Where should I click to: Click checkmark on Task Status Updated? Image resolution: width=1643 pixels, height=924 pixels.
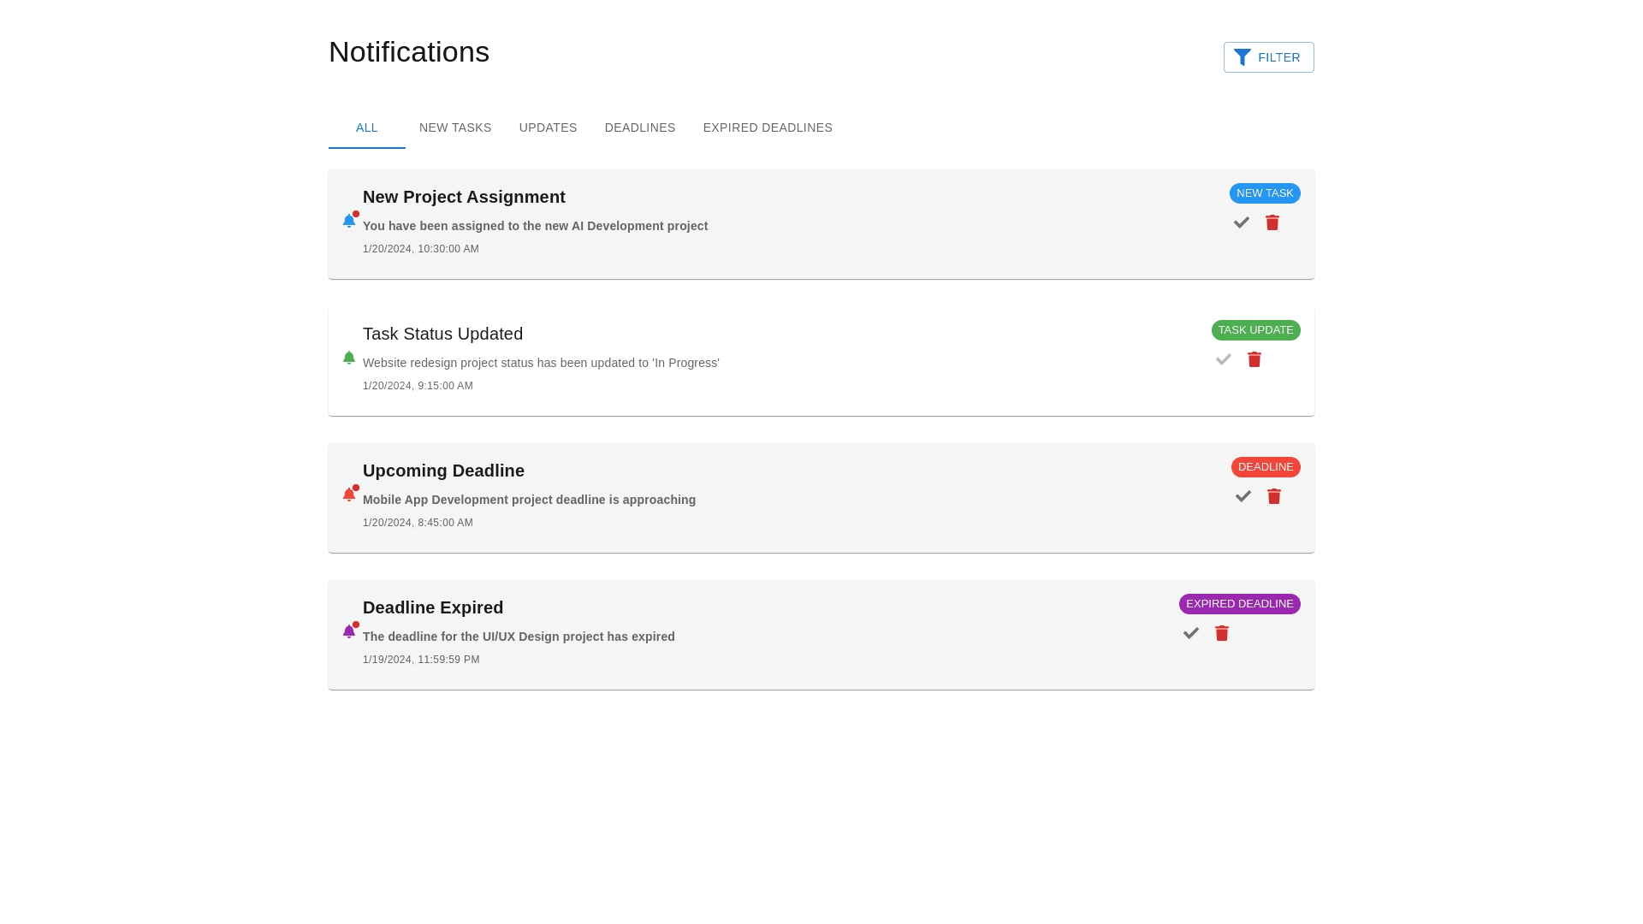(1224, 359)
